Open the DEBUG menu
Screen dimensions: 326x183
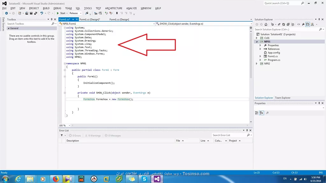(57, 8)
